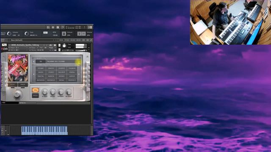The width and height of the screenshot is (271, 152).
Task: Toggle the GLIDE button
Action: click(12, 84)
